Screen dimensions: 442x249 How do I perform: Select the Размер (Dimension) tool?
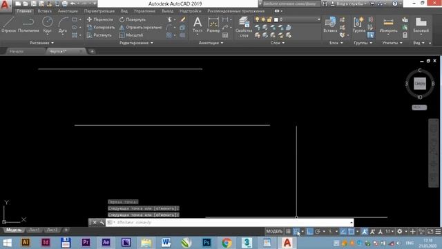[213, 25]
